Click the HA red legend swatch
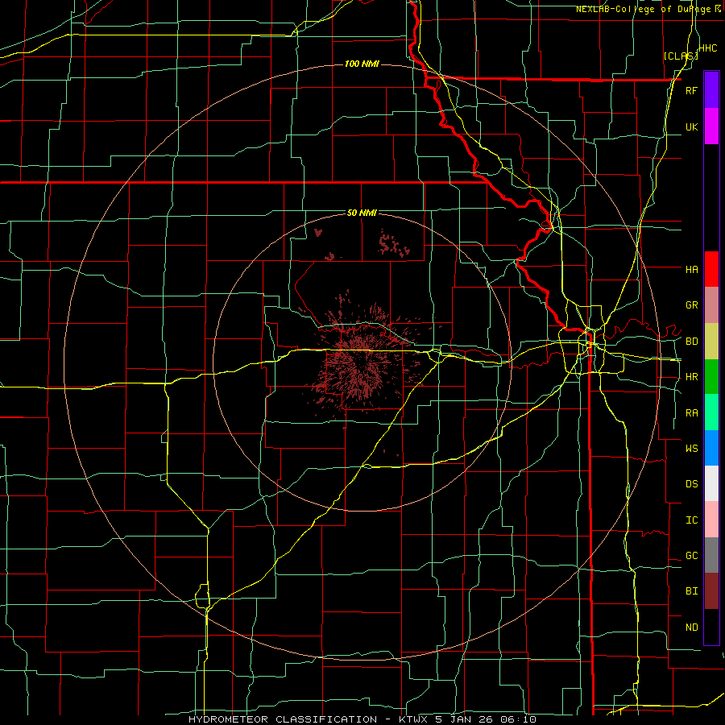Viewport: 725px width, 725px height. pyautogui.click(x=711, y=269)
